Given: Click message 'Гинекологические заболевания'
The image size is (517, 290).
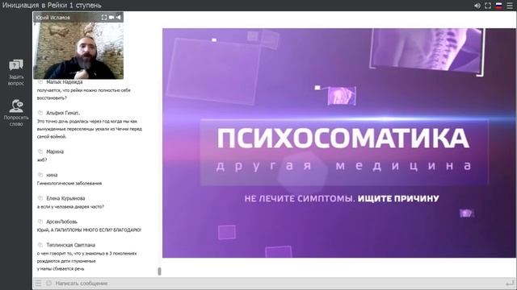Looking at the screenshot, I should coord(69,184).
